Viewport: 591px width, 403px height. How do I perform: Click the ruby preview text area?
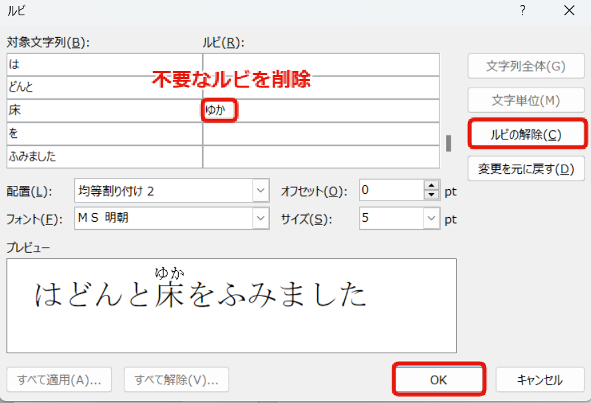point(231,305)
